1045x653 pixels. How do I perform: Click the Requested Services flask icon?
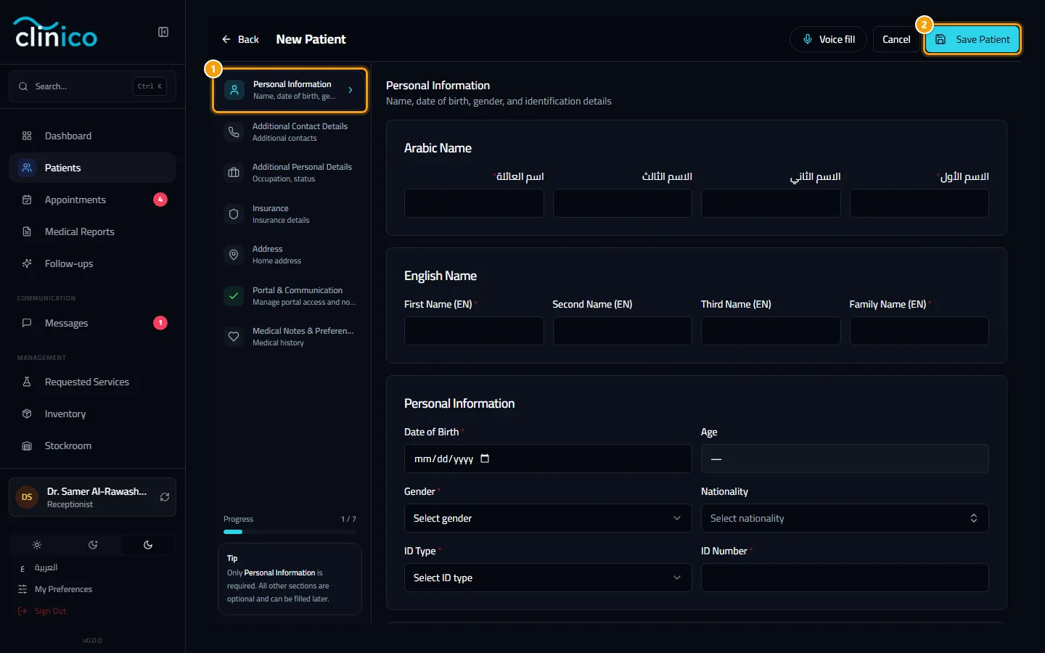(x=27, y=382)
